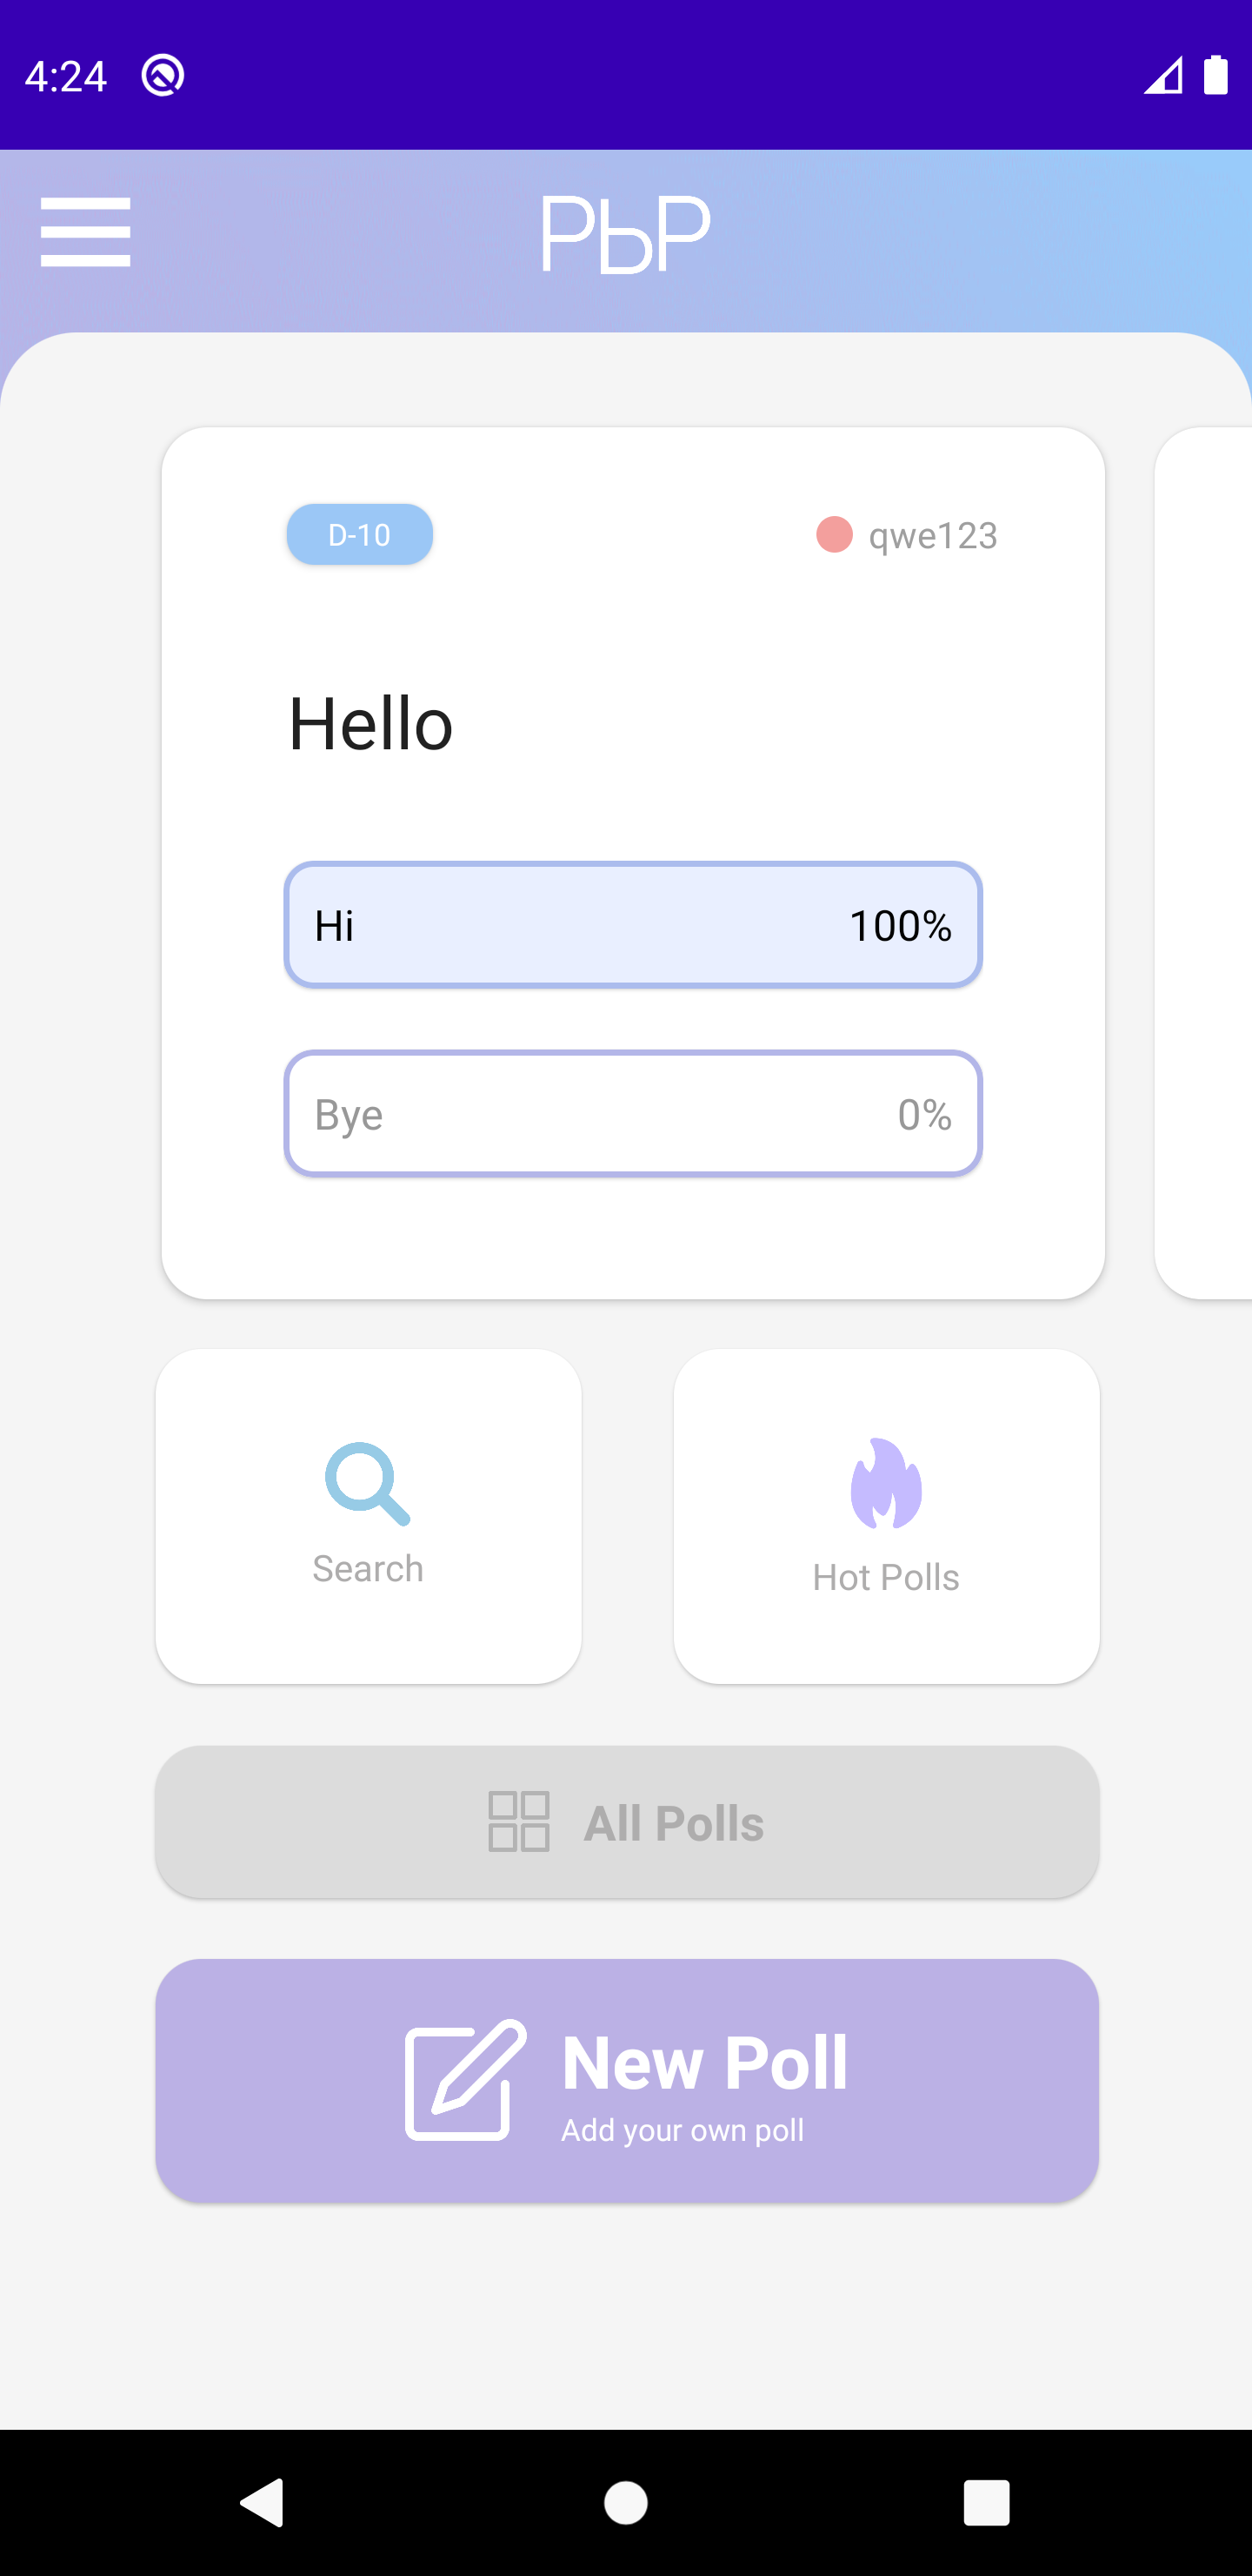Select the Hi poll option

click(634, 925)
